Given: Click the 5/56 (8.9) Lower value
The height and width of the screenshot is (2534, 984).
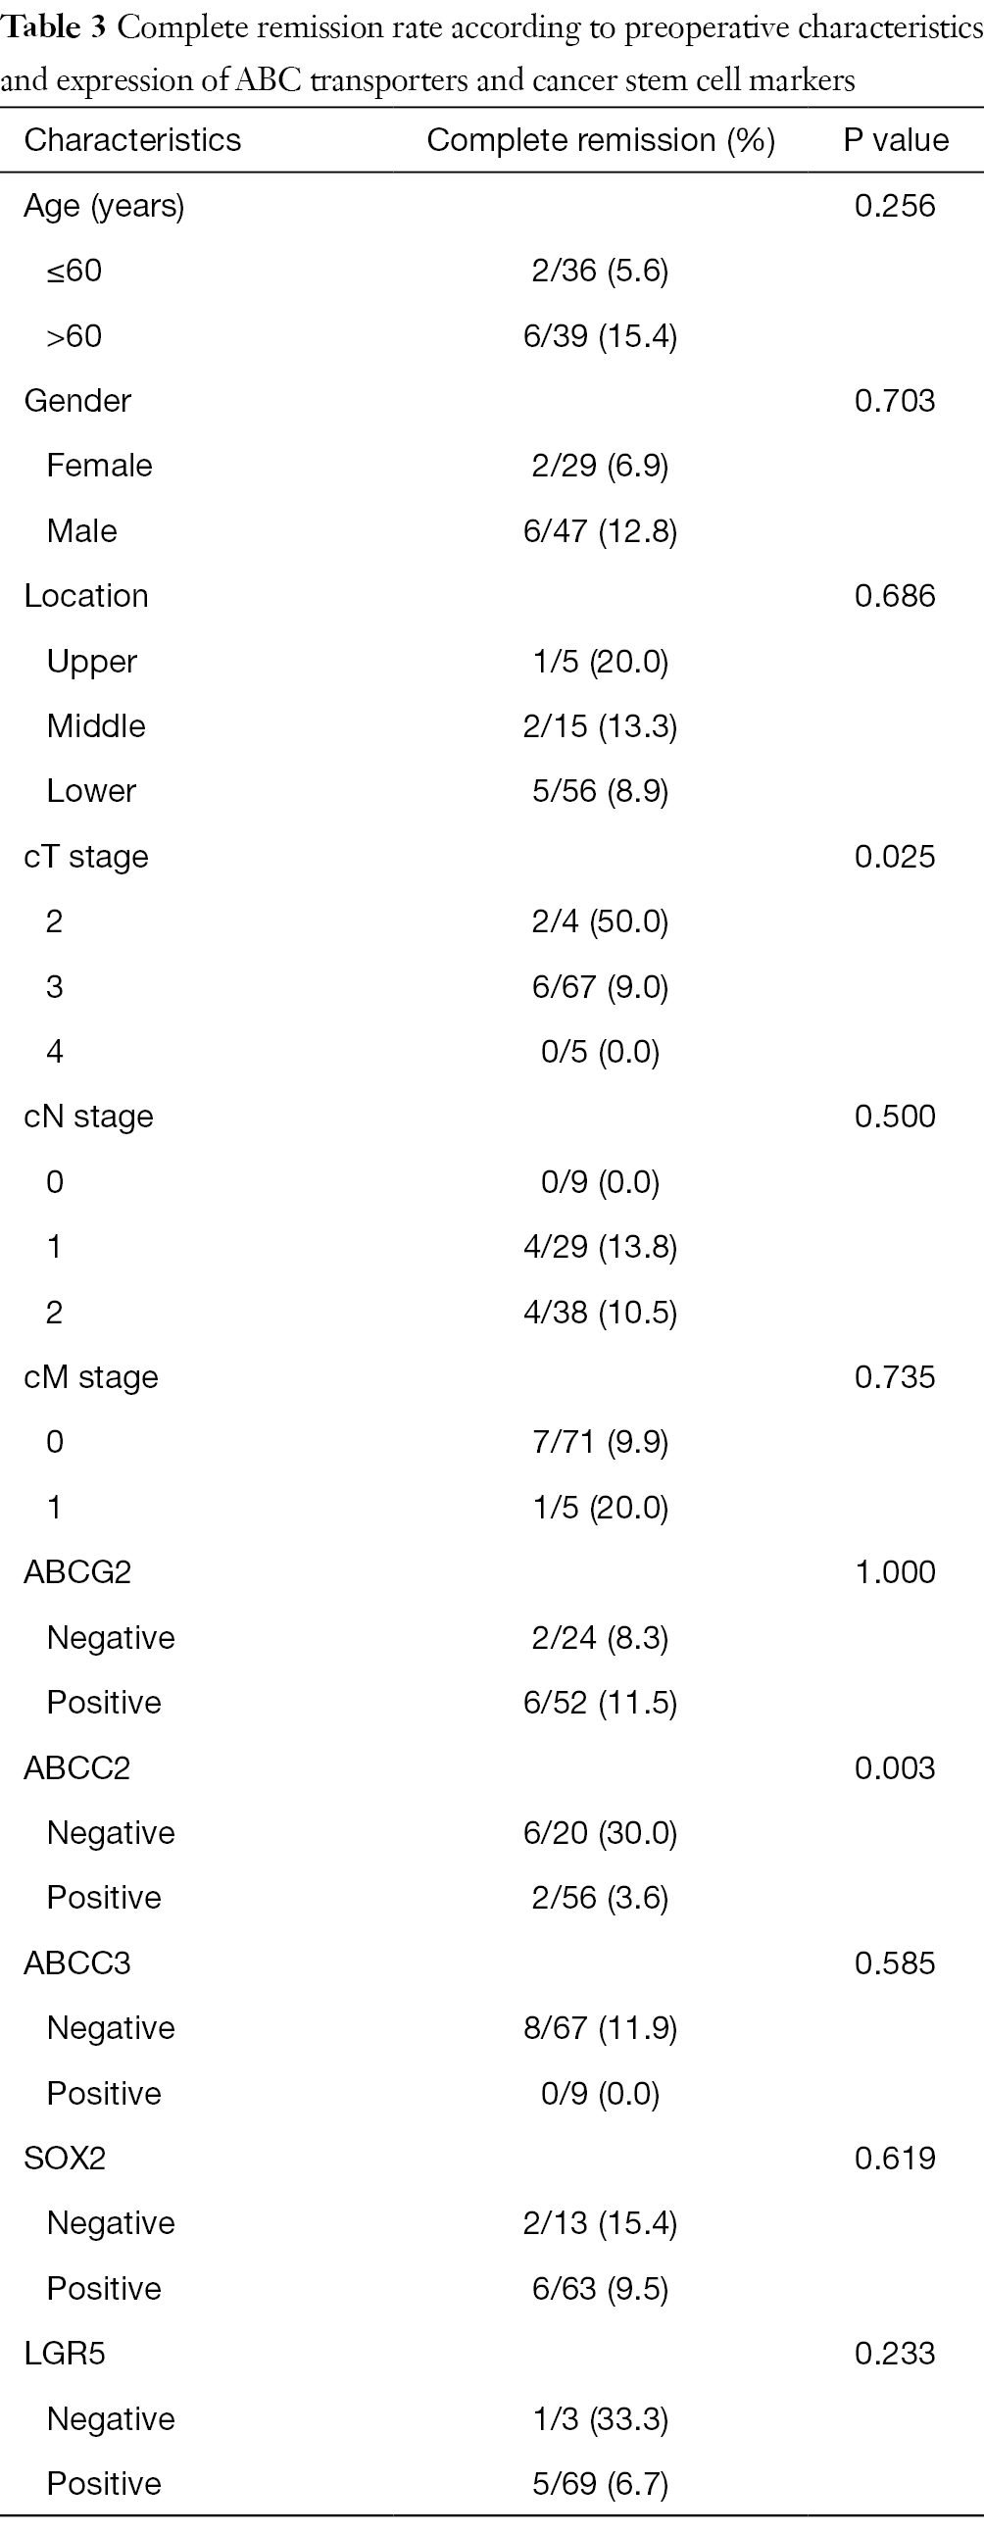Looking at the screenshot, I should click(600, 791).
